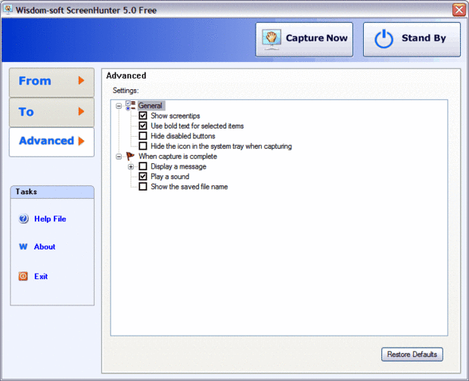Screen dimensions: 469x381
Task: Enable Hide disabled buttons
Action: tap(143, 135)
